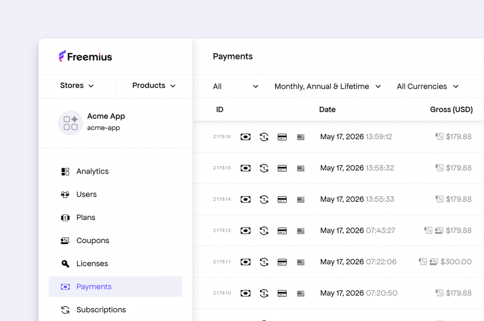Click the Payments banknote icon in sidebar

[65, 287]
